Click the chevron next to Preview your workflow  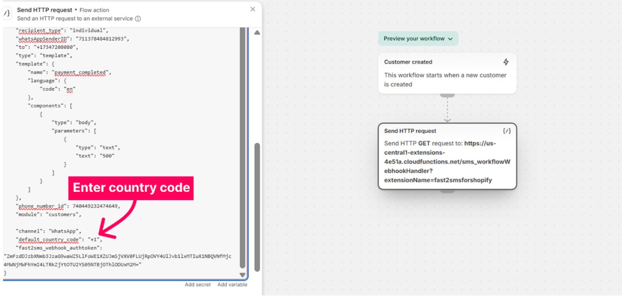coord(450,39)
